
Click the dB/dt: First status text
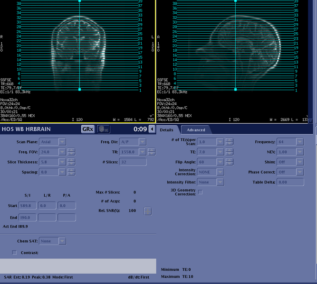(138, 277)
